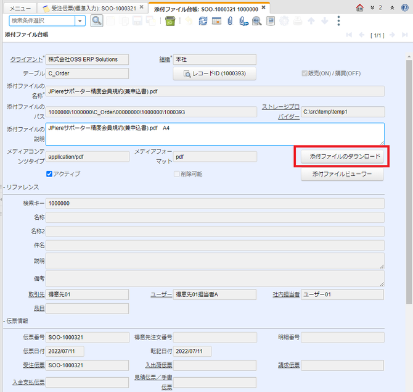This screenshot has width=413, height=392.
Task: Open the three-dot more toolbar menu
Action: click(339, 21)
